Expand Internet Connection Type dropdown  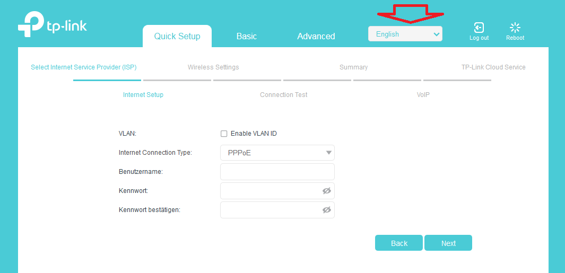coord(277,153)
